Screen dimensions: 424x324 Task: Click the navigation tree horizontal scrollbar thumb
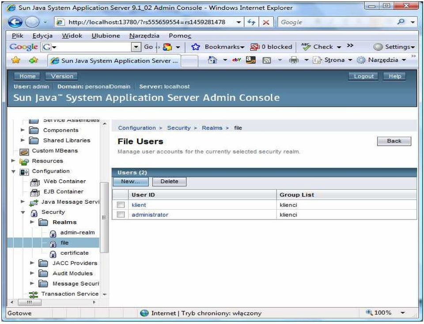[x=30, y=302]
